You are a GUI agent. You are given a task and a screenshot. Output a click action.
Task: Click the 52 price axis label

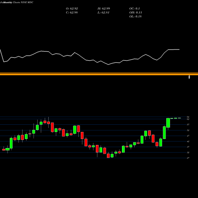pos(188,130)
